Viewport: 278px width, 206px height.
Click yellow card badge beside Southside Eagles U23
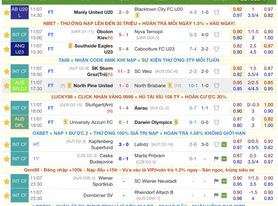tap(70, 46)
